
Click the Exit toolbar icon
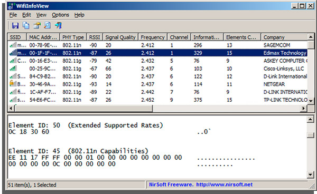tap(58, 25)
